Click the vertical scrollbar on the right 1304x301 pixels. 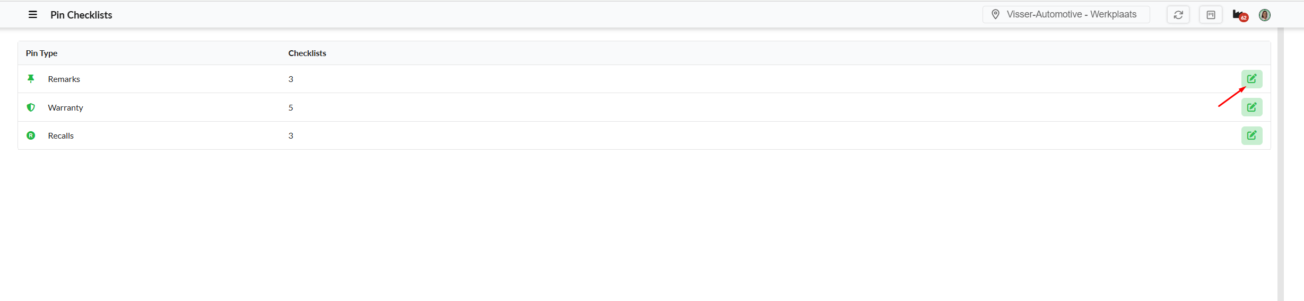coord(1280,159)
